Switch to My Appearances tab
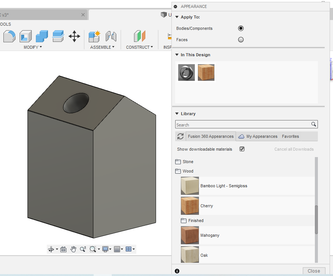 (258, 136)
